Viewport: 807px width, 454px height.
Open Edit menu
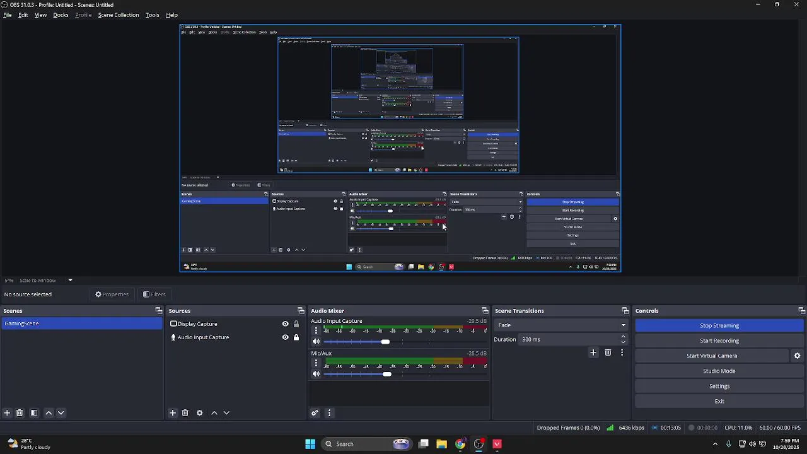(x=23, y=15)
